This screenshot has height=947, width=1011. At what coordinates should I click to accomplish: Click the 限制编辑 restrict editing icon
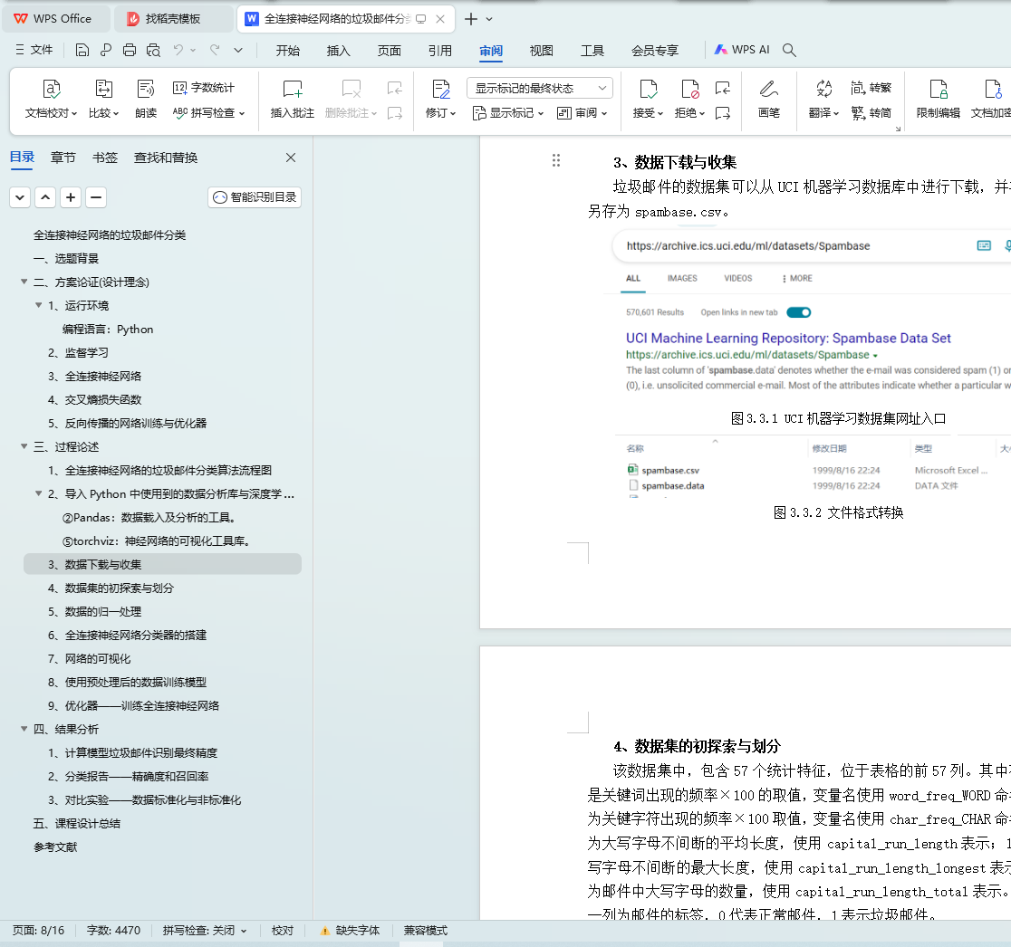(x=939, y=89)
